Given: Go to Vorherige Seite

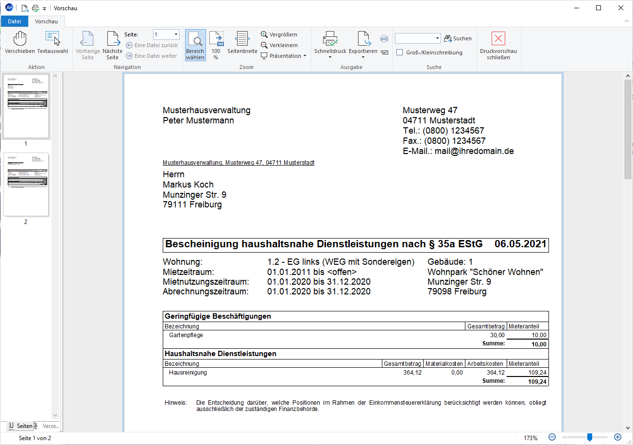Looking at the screenshot, I should click(x=87, y=45).
